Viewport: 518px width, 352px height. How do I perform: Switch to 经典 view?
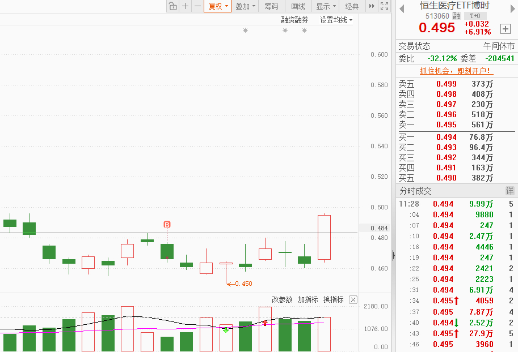[x=352, y=6]
